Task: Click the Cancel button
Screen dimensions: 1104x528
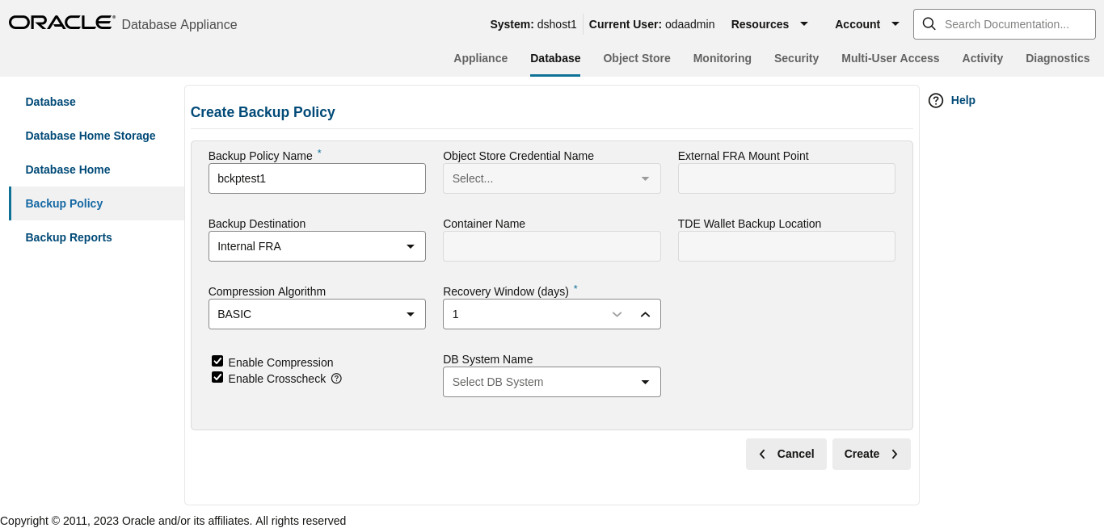Action: (786, 454)
